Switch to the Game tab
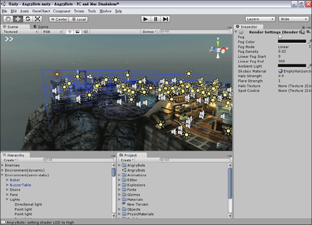The height and width of the screenshot is (225, 312). click(x=41, y=27)
